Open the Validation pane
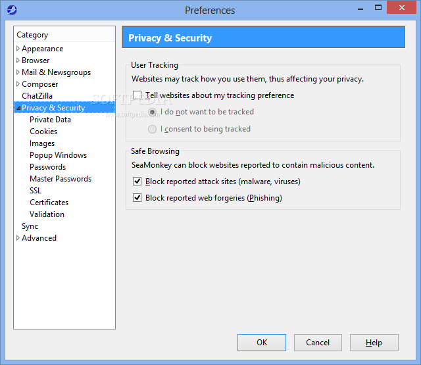The image size is (421, 365). pyautogui.click(x=47, y=214)
